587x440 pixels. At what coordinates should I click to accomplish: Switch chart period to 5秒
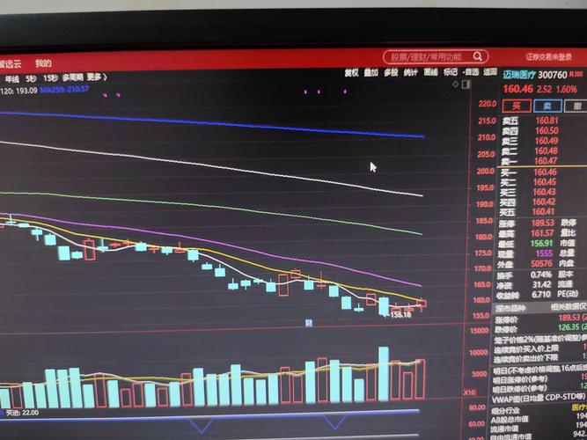coord(31,78)
